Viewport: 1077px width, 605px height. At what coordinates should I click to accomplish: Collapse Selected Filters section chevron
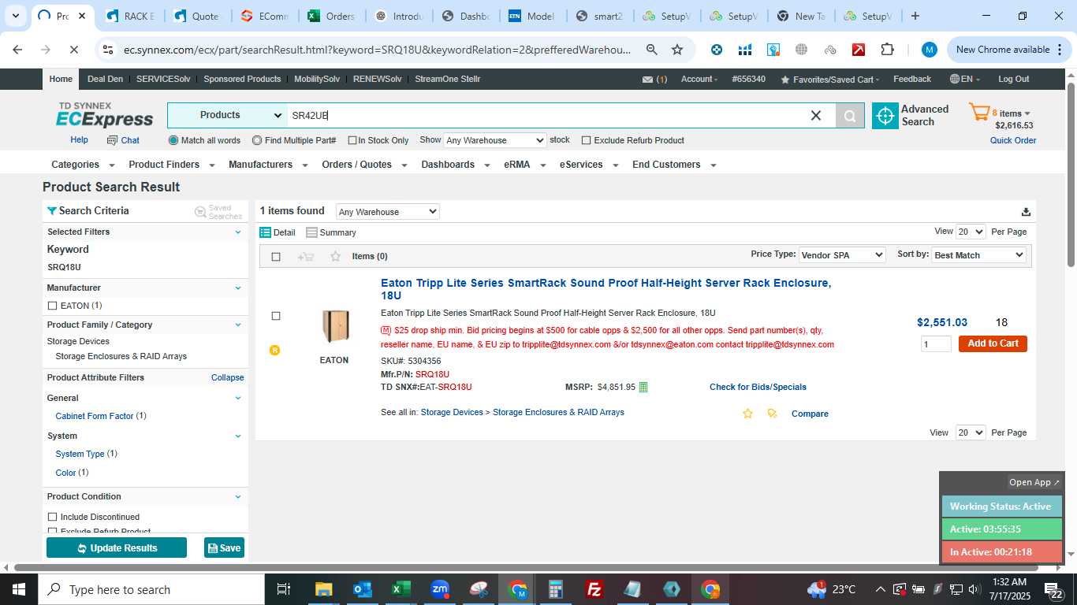point(238,232)
